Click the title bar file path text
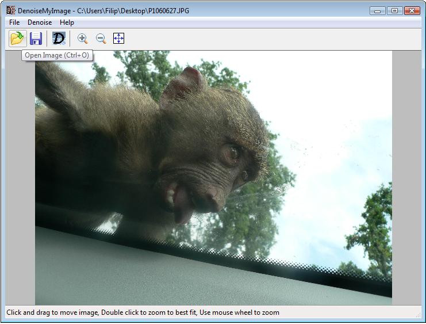 tap(133, 11)
